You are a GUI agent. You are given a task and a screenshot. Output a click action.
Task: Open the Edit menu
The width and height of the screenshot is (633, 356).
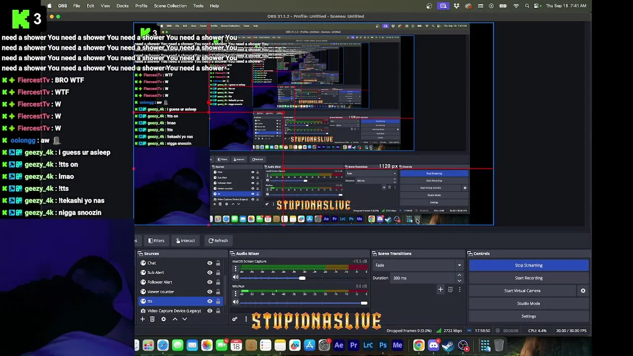[90, 6]
